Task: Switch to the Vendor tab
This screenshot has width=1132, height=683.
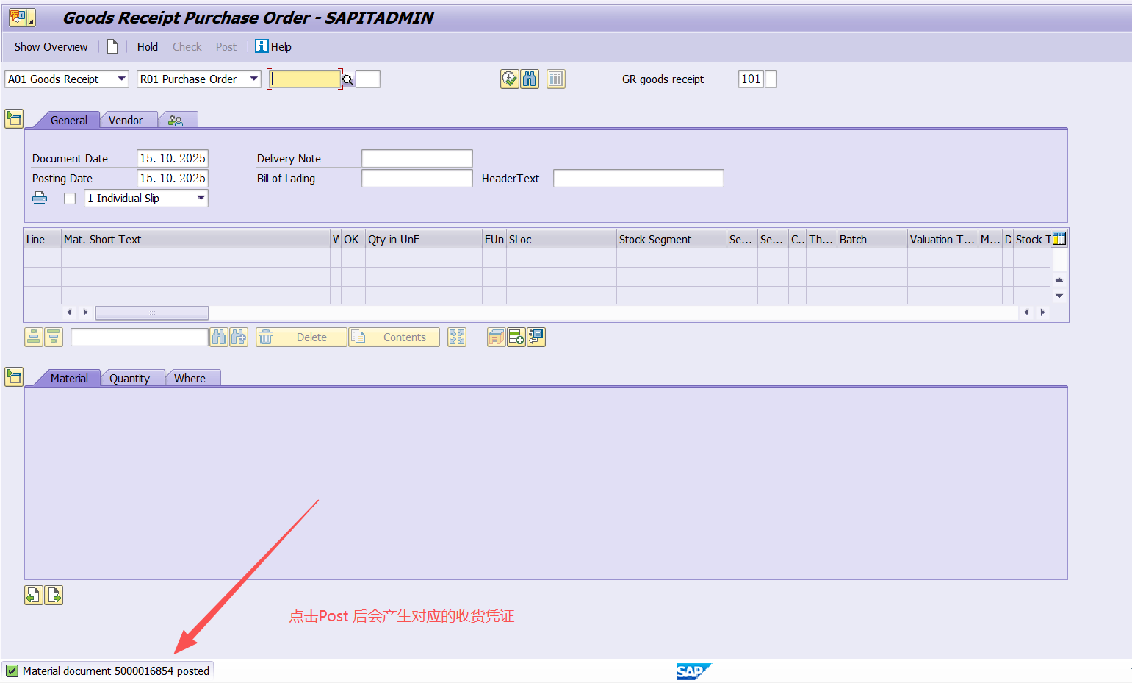Action: [126, 121]
